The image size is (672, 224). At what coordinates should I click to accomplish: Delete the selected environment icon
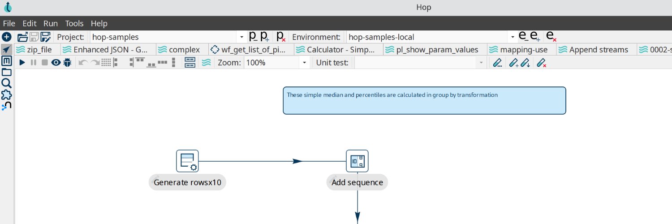point(551,37)
